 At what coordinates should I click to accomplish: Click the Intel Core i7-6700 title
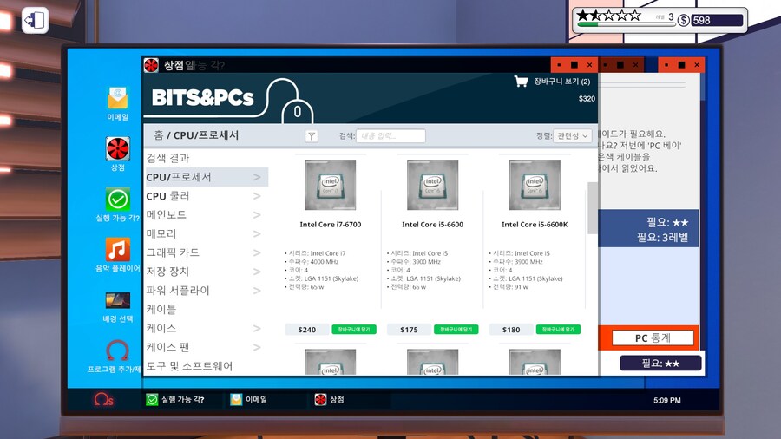click(x=331, y=225)
